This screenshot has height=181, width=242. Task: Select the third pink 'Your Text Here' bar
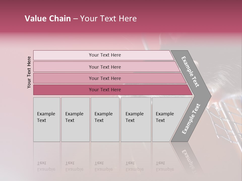110,78
